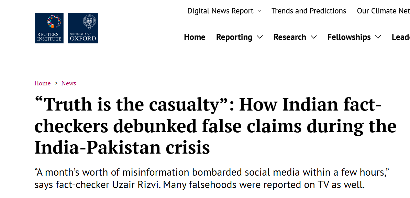
Task: Open Our Climate Network link
Action: (x=383, y=11)
